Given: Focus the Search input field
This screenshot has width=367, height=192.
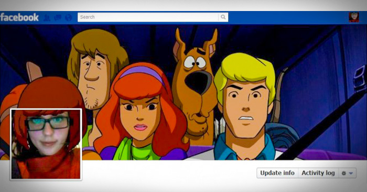Looking at the screenshot, I should click(x=148, y=17).
